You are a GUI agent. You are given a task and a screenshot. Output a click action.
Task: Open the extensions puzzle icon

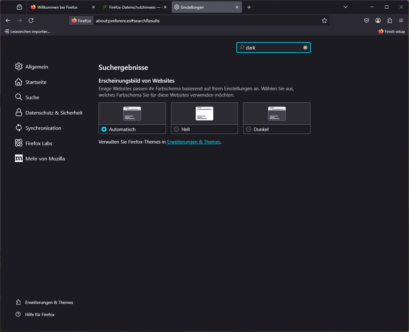[390, 20]
